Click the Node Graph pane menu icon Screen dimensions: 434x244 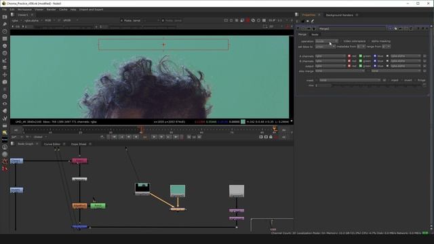click(x=12, y=144)
